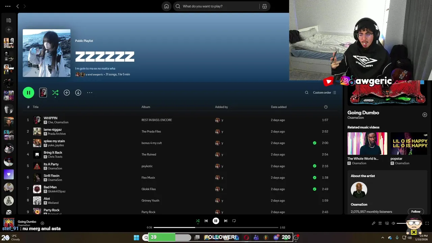
Task: Pause playback in the bottom player bar
Action: (x=216, y=221)
